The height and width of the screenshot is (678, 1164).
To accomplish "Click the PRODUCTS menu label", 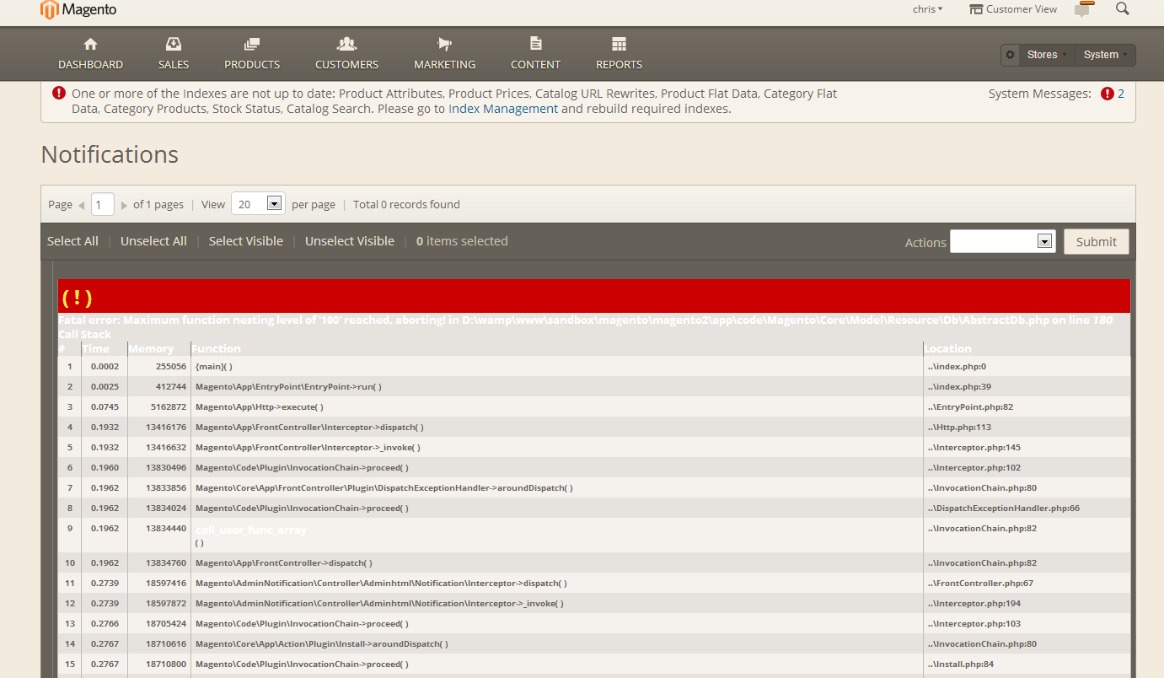I will [x=252, y=65].
